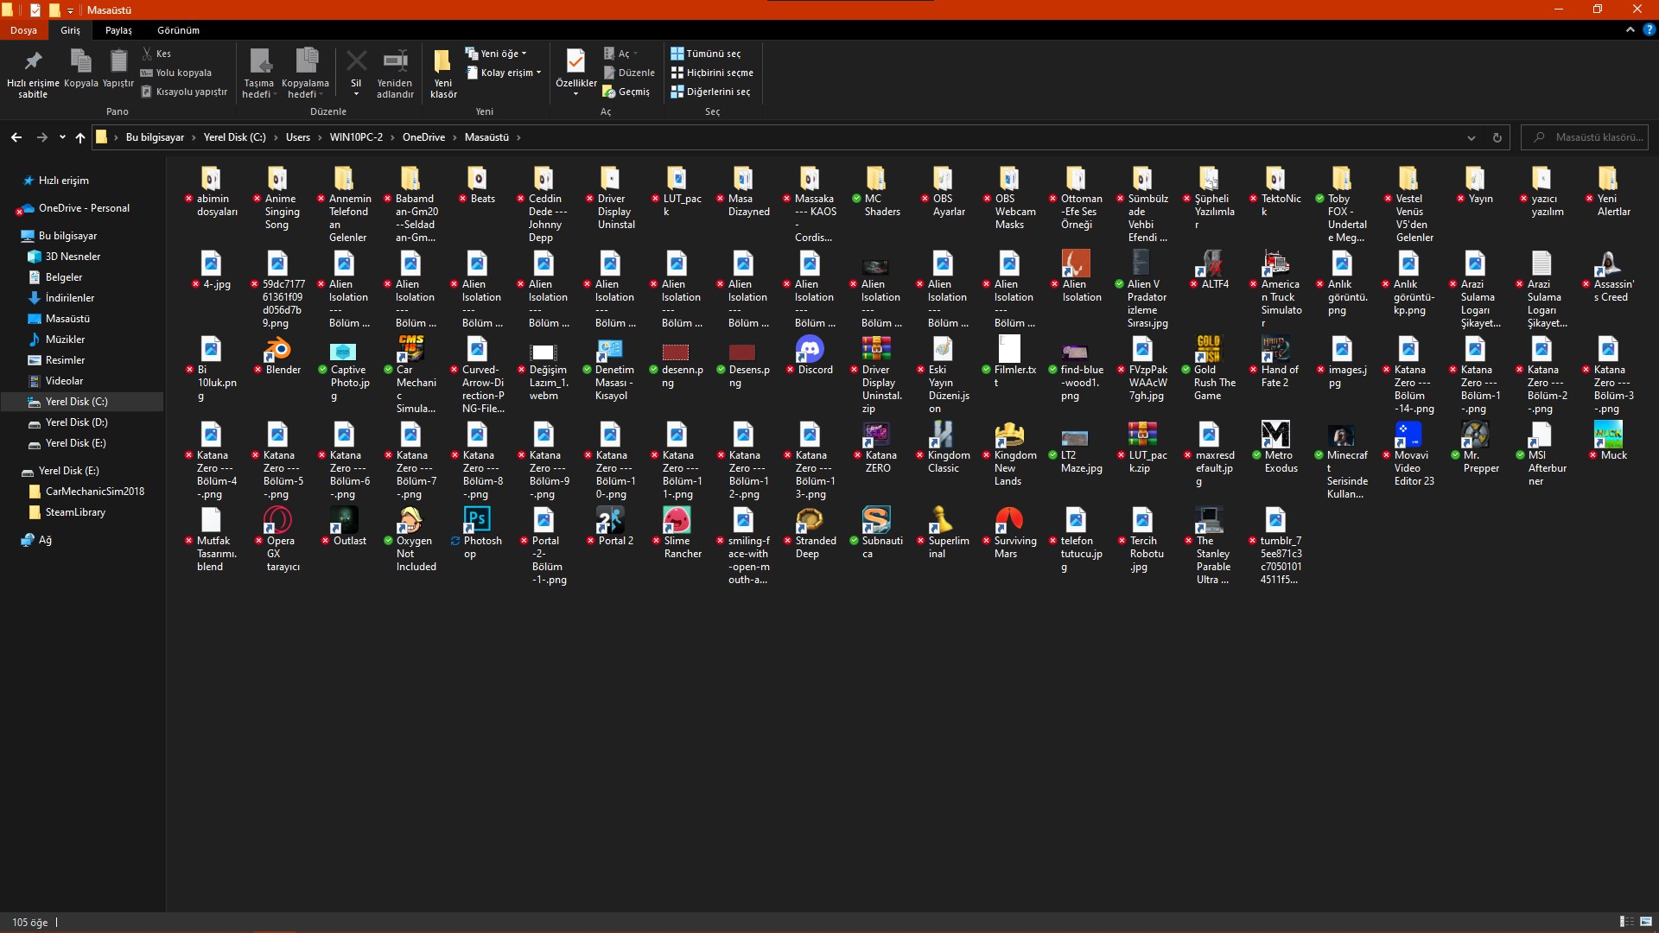Expand the Yeni öğe dropdown
Screen dimensions: 1659x933
click(496, 54)
